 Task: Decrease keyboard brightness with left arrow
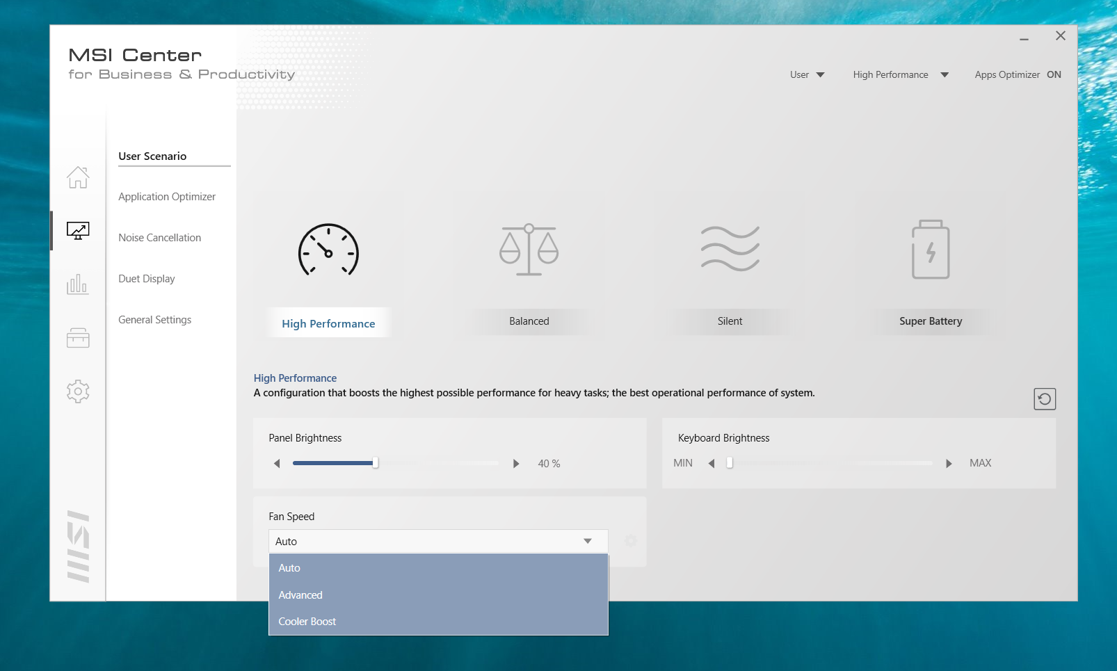[x=712, y=464]
